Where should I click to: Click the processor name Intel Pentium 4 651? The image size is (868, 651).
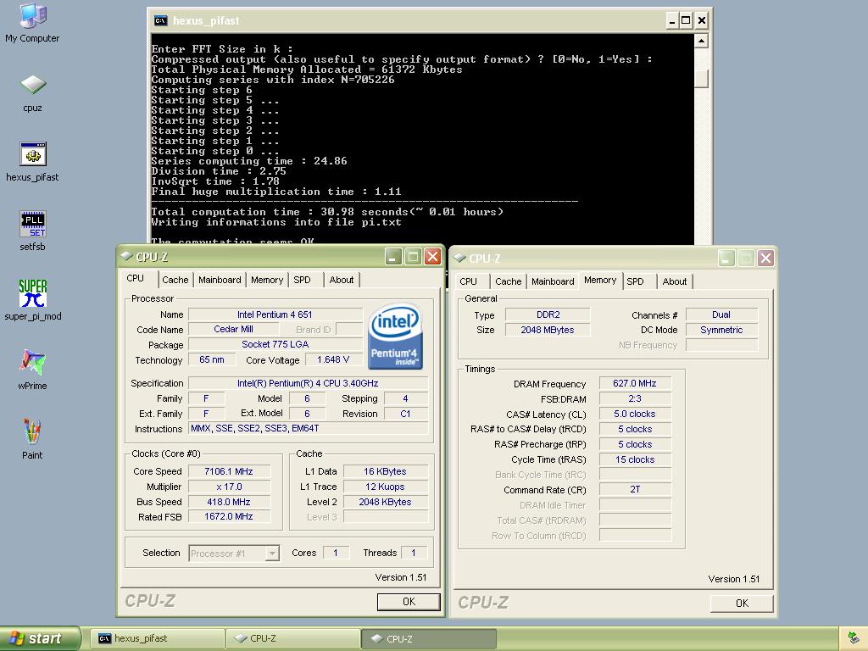pos(275,315)
